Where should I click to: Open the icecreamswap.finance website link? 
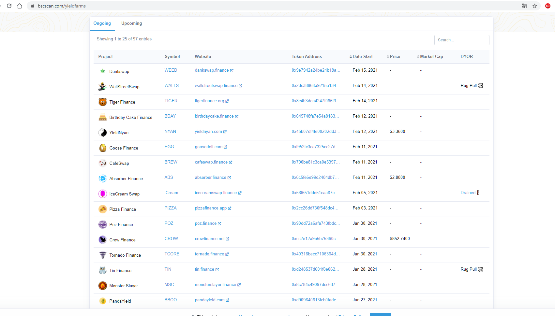(218, 193)
